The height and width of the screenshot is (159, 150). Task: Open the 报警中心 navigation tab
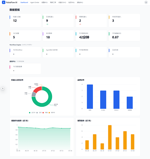coord(44,3)
